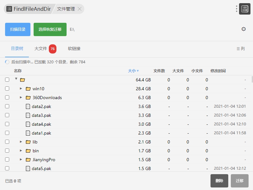Click the data3.pak file icon
The width and height of the screenshot is (253, 190).
tap(28, 115)
